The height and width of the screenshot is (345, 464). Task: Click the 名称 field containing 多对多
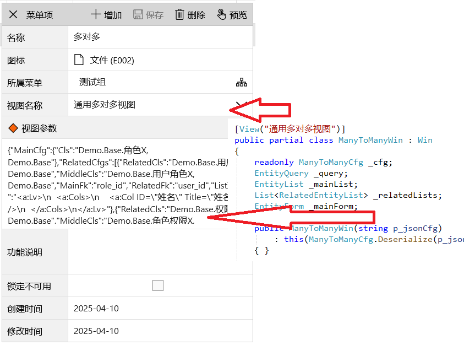(x=160, y=37)
